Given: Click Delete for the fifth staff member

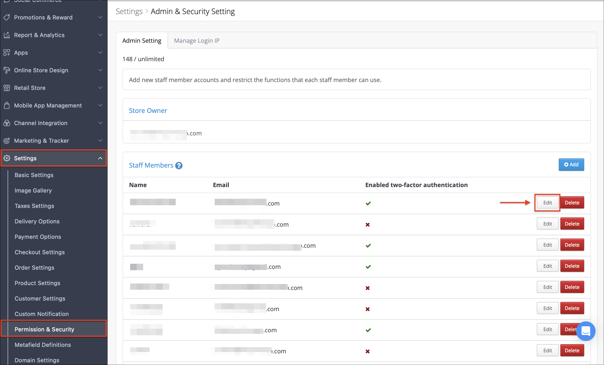Looking at the screenshot, I should point(572,287).
